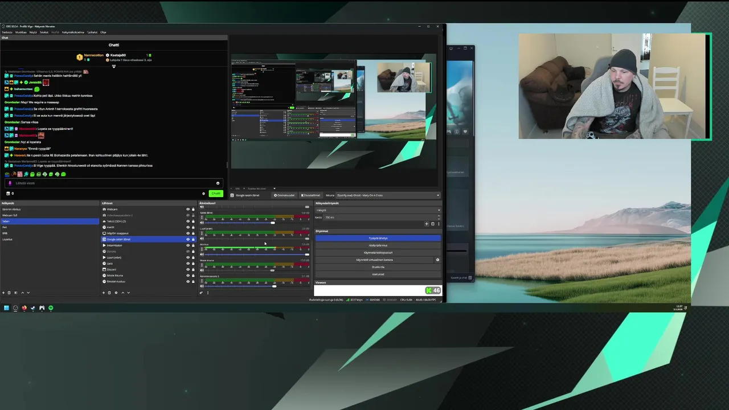729x410 pixels.
Task: Open the Muokkaa menu
Action: [x=21, y=32]
